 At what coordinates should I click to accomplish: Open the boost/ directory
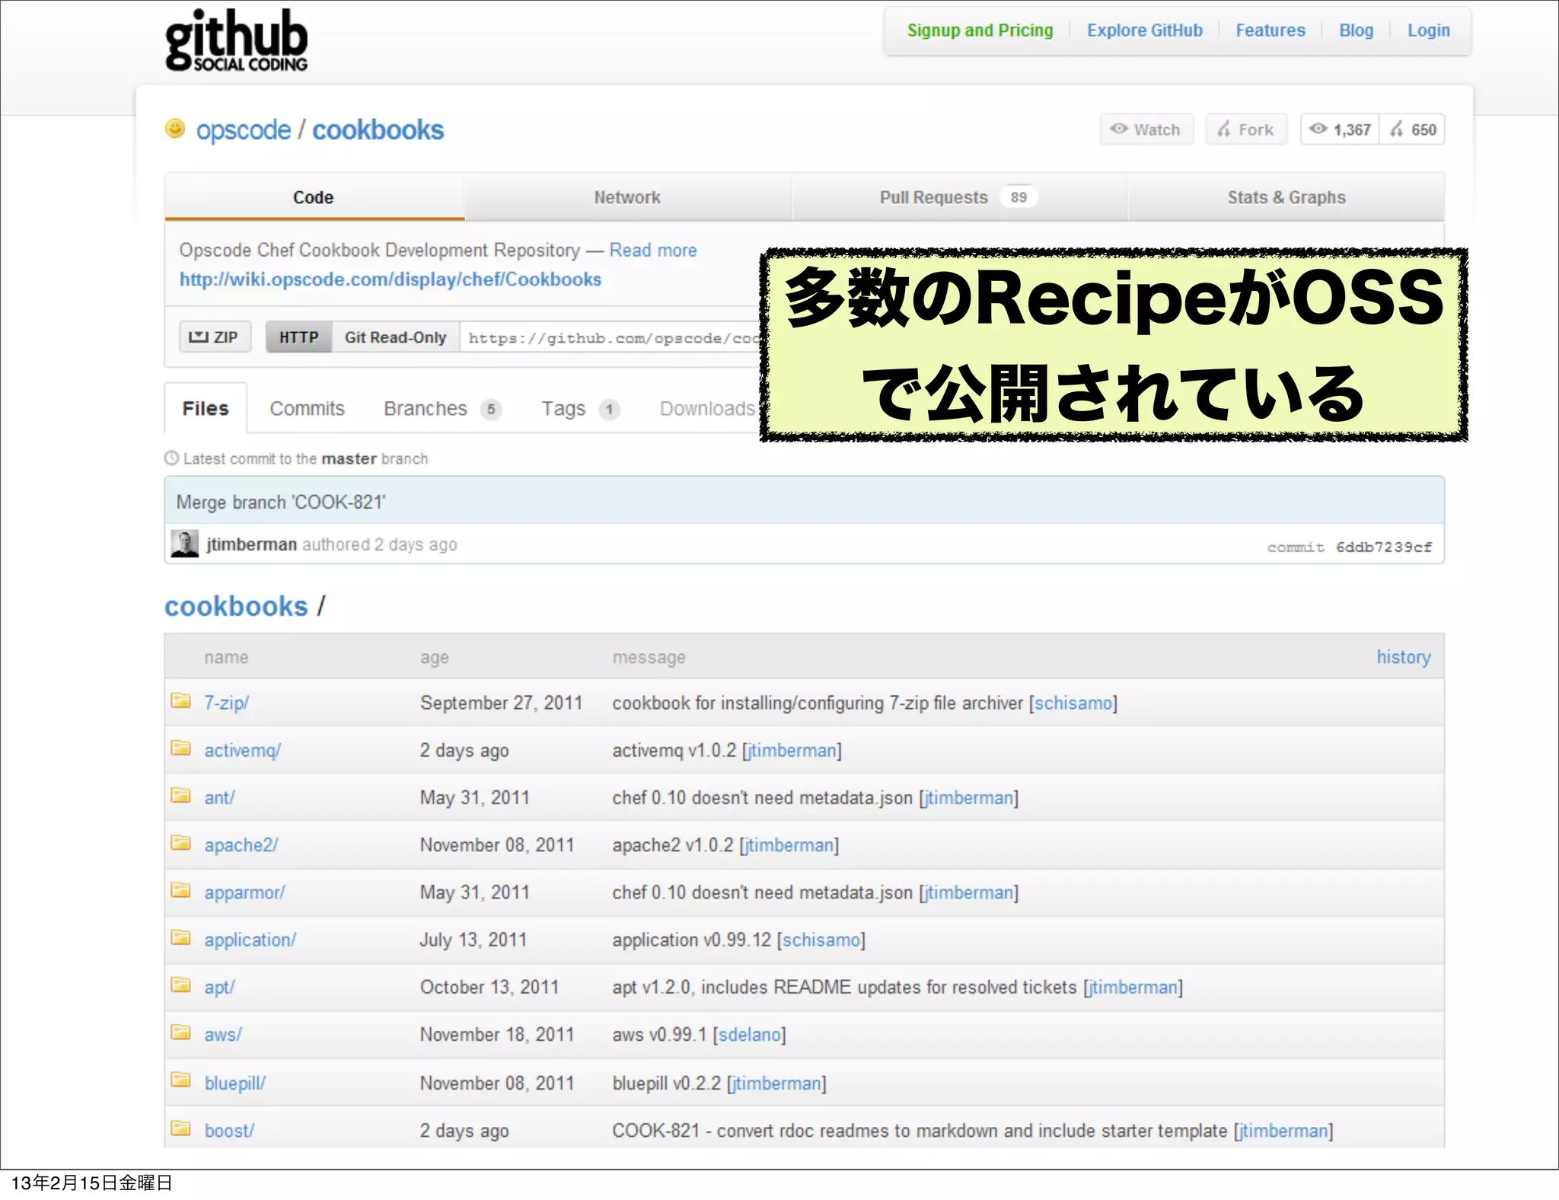pyautogui.click(x=229, y=1131)
